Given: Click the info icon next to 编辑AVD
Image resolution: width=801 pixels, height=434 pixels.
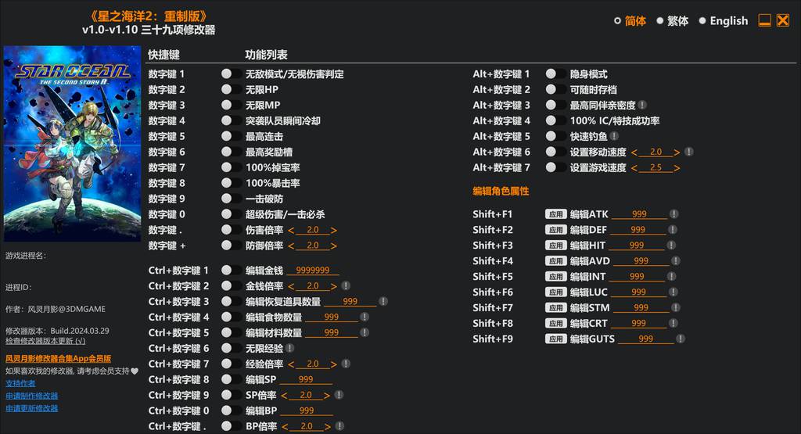Looking at the screenshot, I should (x=676, y=261).
